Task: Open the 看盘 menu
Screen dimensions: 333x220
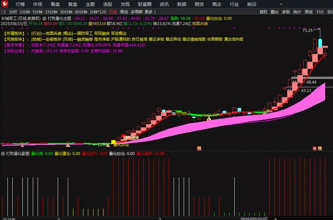Action: coord(55,4)
